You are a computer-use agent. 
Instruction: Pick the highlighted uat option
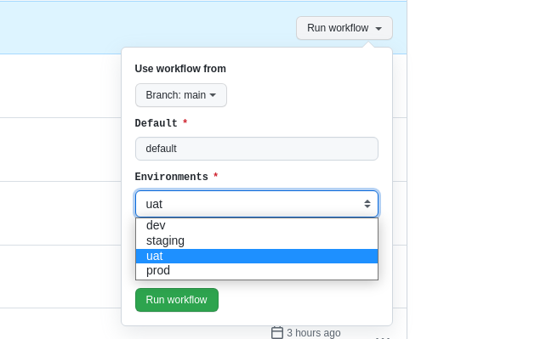[257, 256]
